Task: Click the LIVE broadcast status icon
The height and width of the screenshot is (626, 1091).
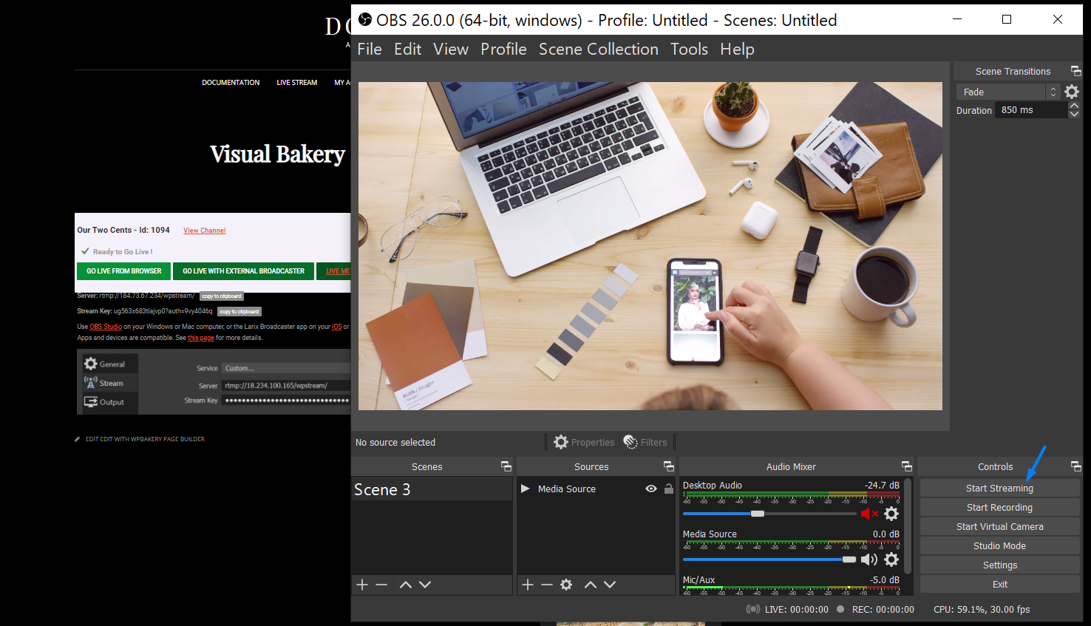Action: click(x=753, y=609)
